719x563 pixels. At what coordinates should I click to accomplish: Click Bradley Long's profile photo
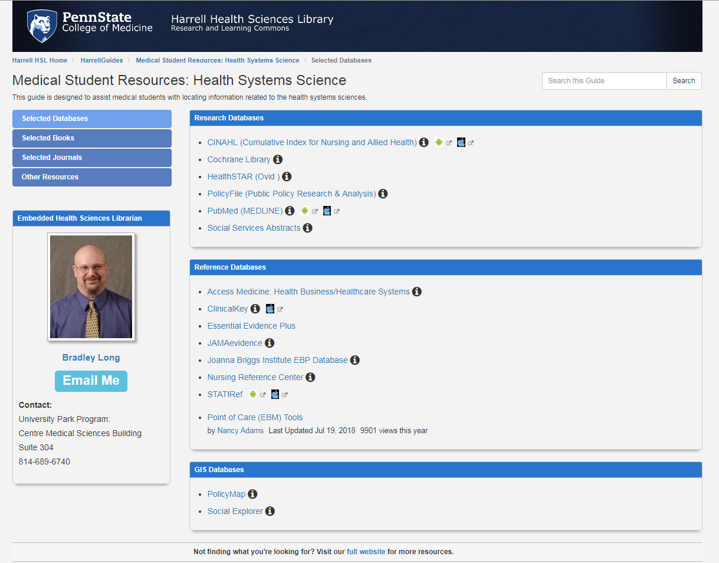point(91,286)
